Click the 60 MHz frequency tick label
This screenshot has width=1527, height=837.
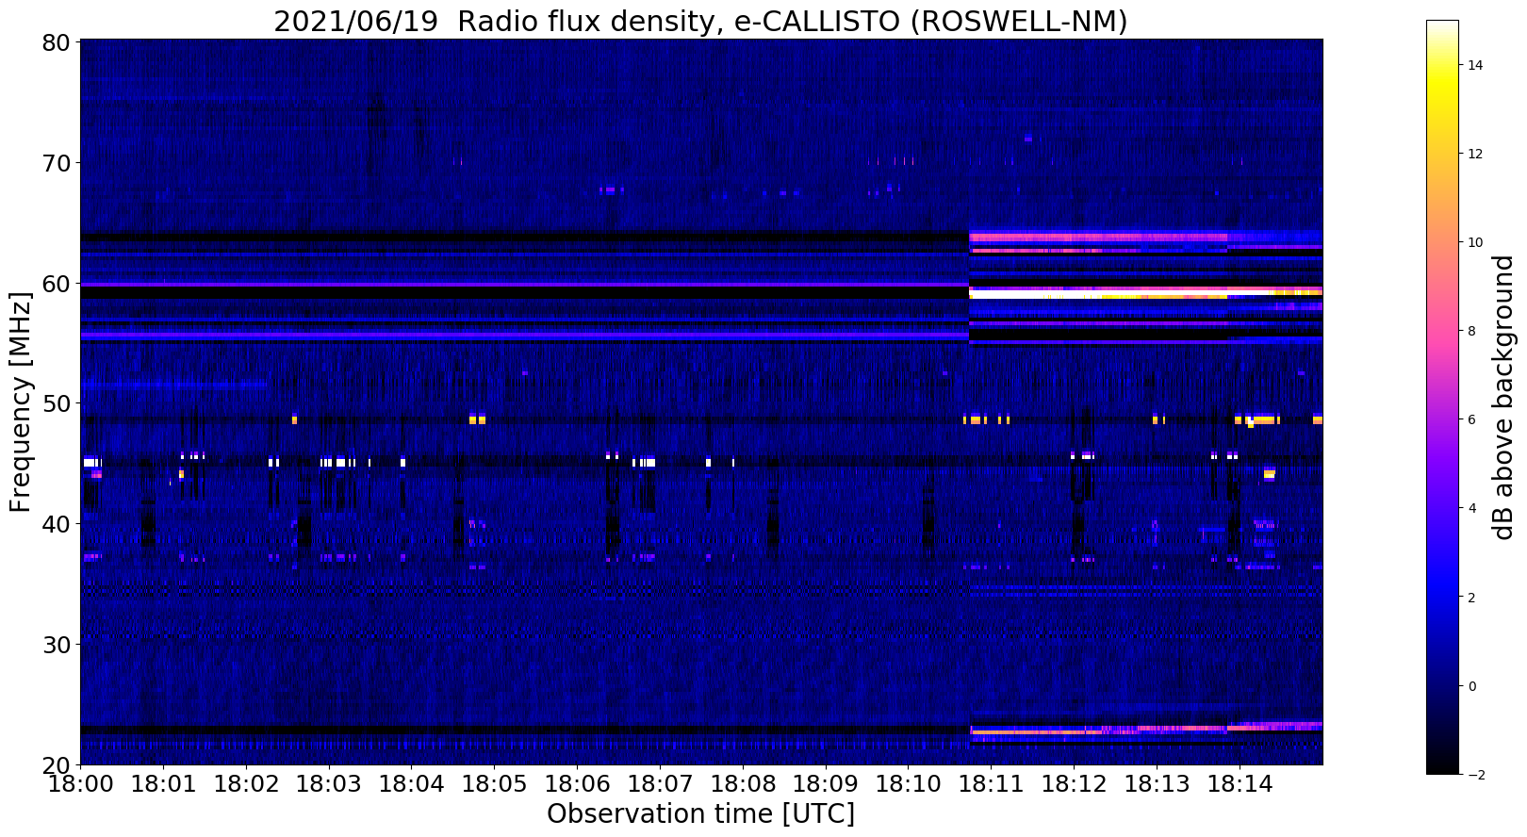tap(58, 283)
